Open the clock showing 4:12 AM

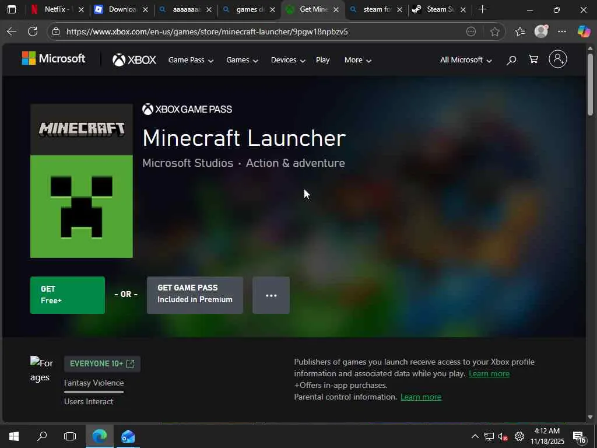pyautogui.click(x=547, y=436)
